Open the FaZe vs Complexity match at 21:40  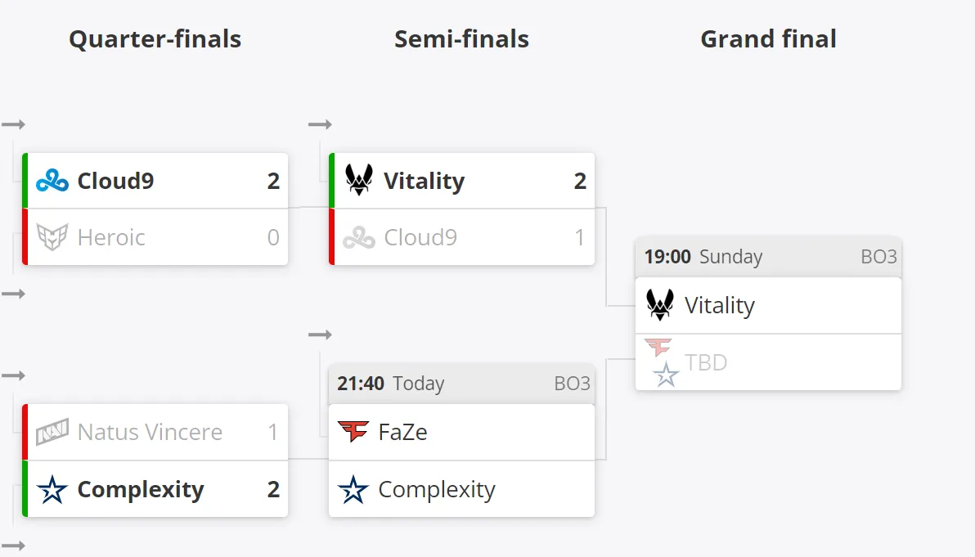coord(461,384)
